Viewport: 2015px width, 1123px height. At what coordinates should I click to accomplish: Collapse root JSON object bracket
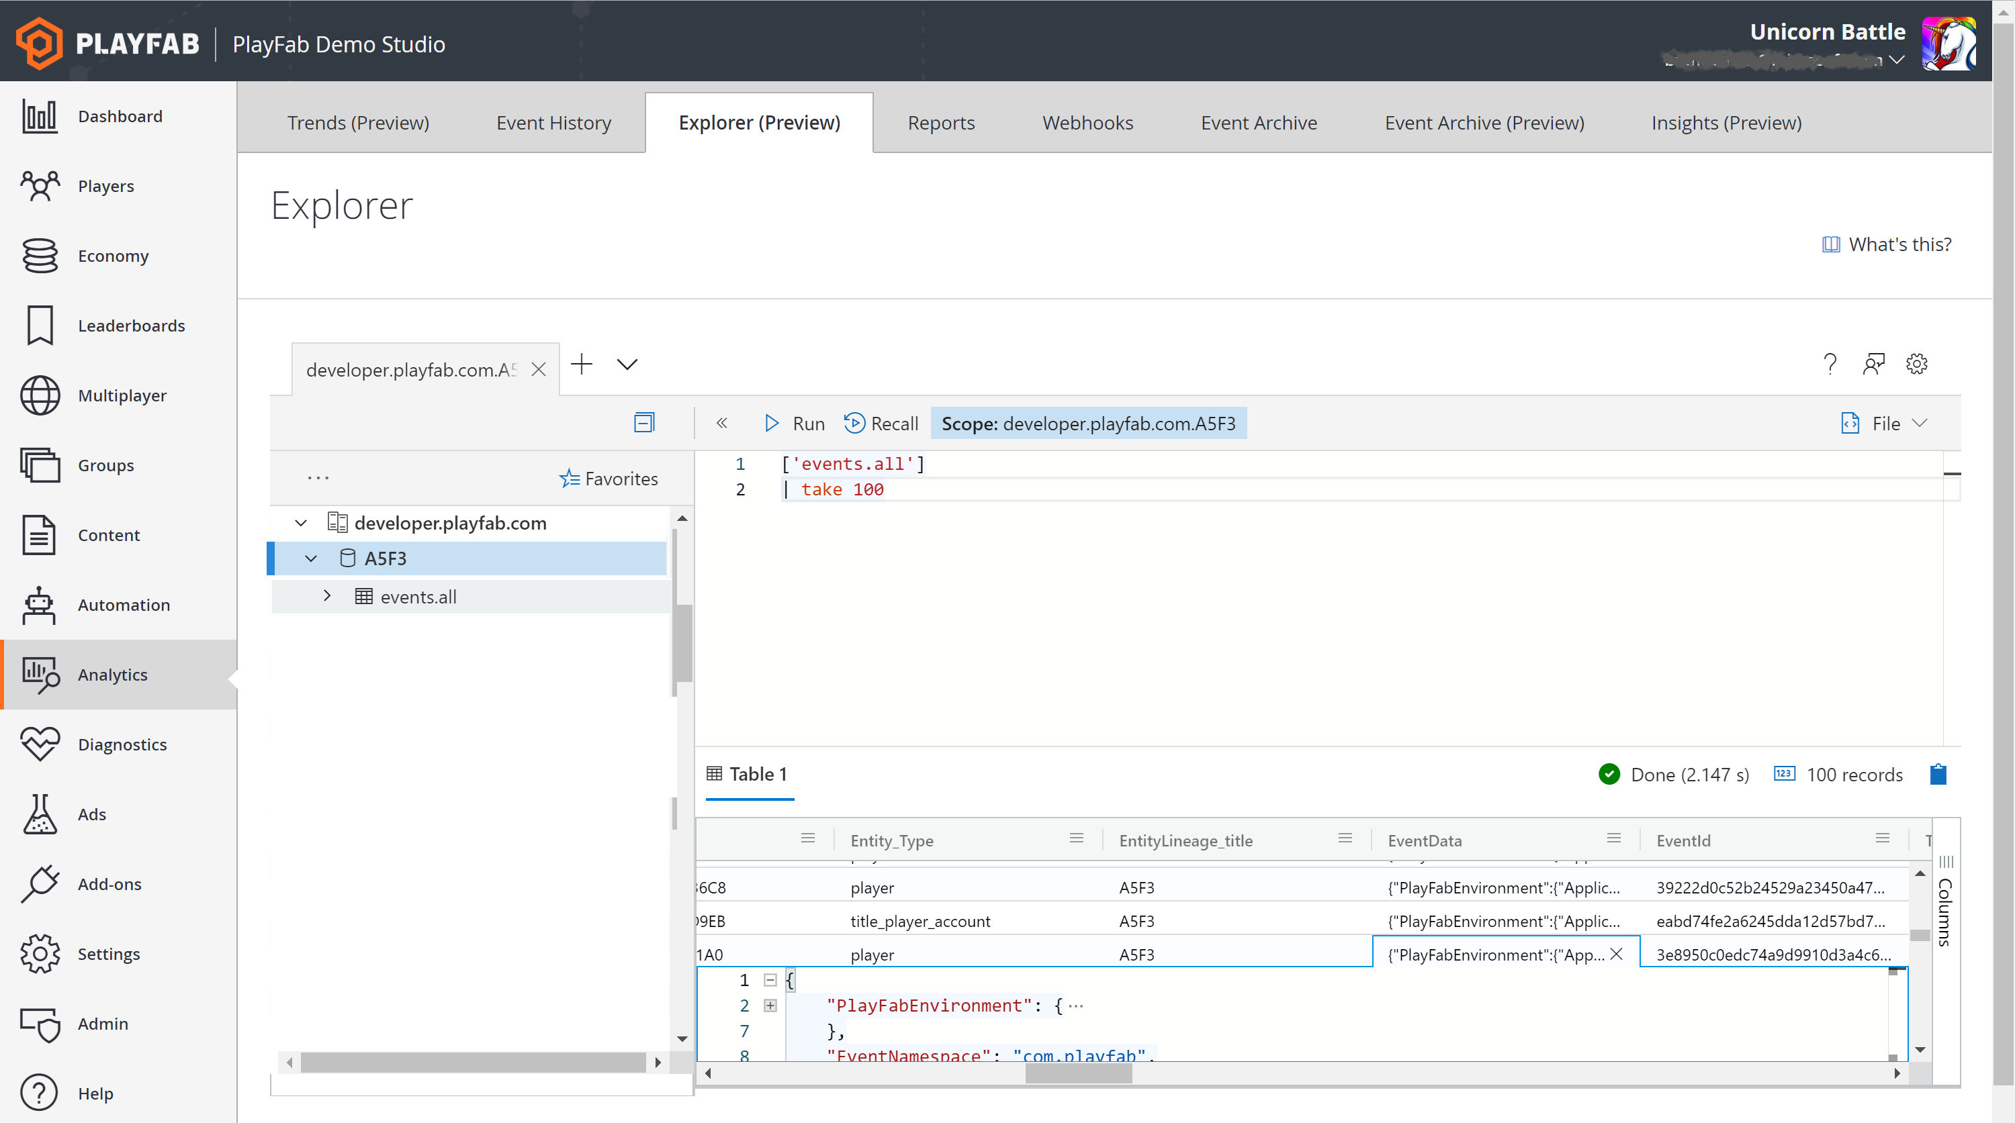(x=770, y=980)
